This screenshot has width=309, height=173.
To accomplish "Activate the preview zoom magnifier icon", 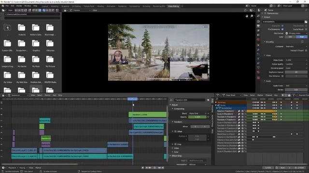I will (252, 16).
